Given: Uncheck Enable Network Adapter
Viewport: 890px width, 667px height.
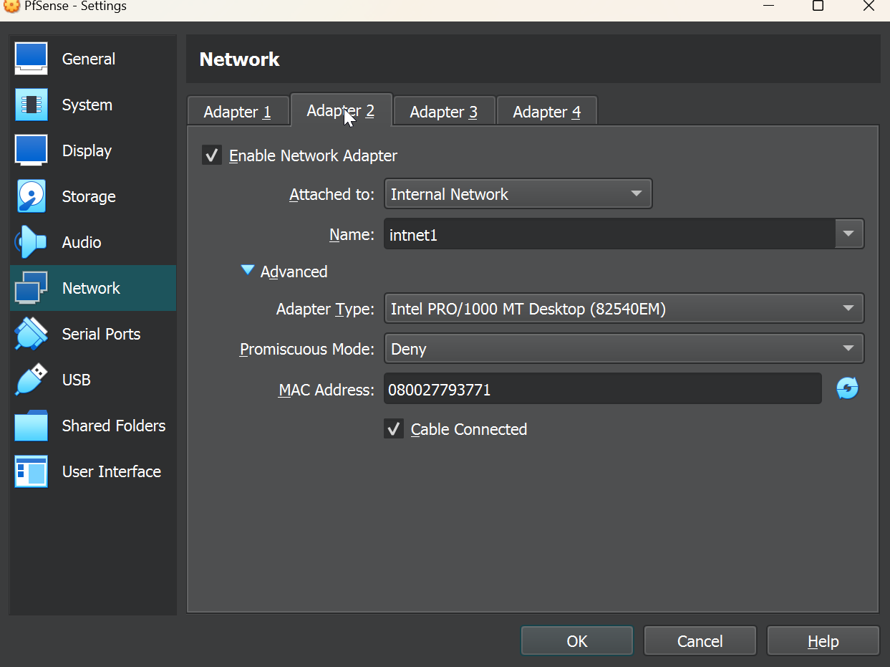Looking at the screenshot, I should (x=212, y=155).
